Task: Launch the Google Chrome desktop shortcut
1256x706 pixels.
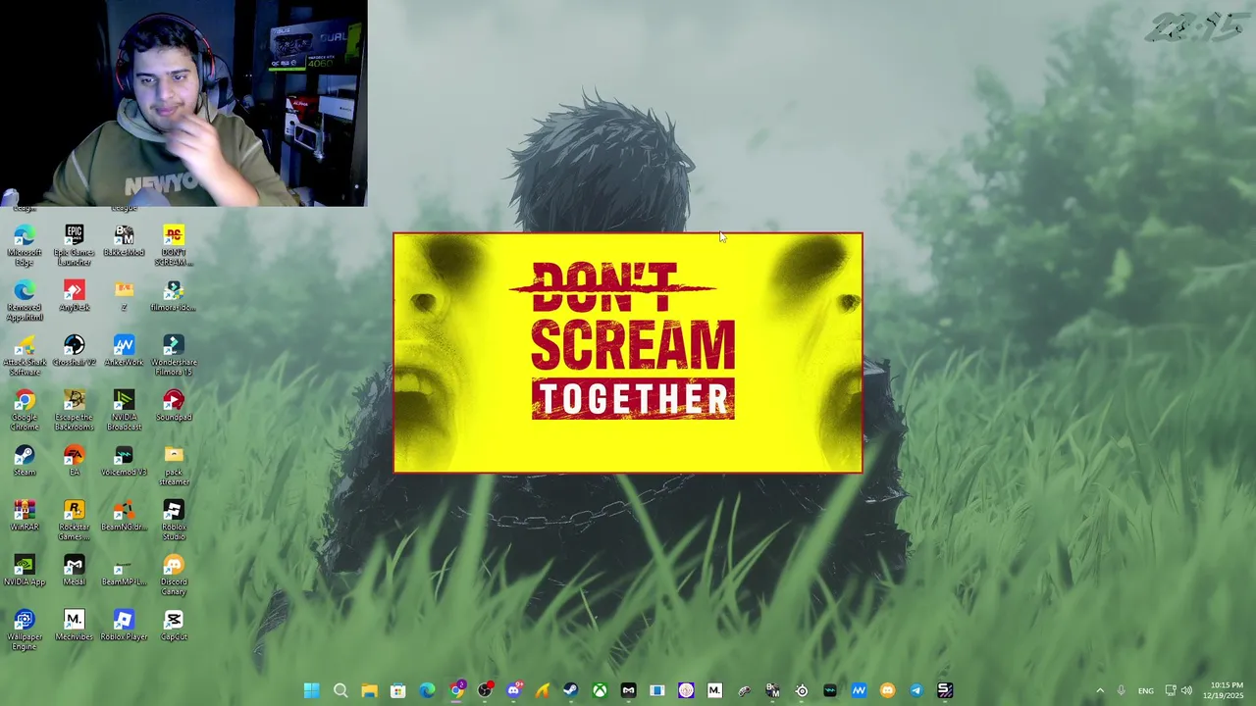Action: [25, 410]
